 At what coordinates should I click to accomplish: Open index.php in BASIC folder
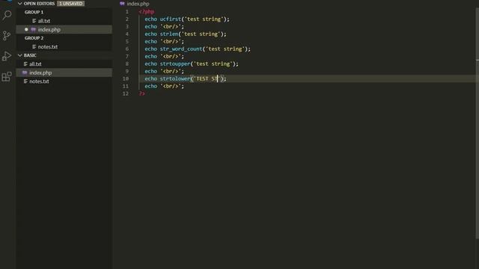(64, 72)
